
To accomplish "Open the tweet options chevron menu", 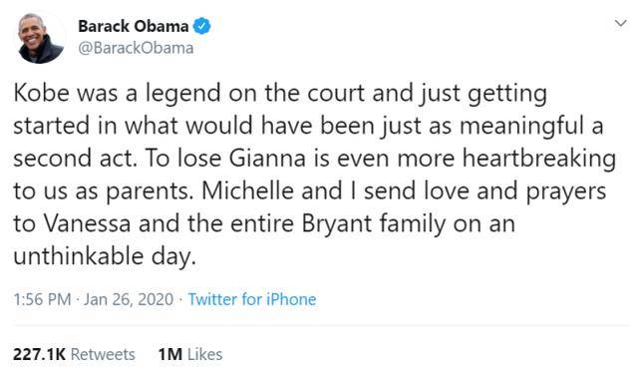I will point(620,23).
